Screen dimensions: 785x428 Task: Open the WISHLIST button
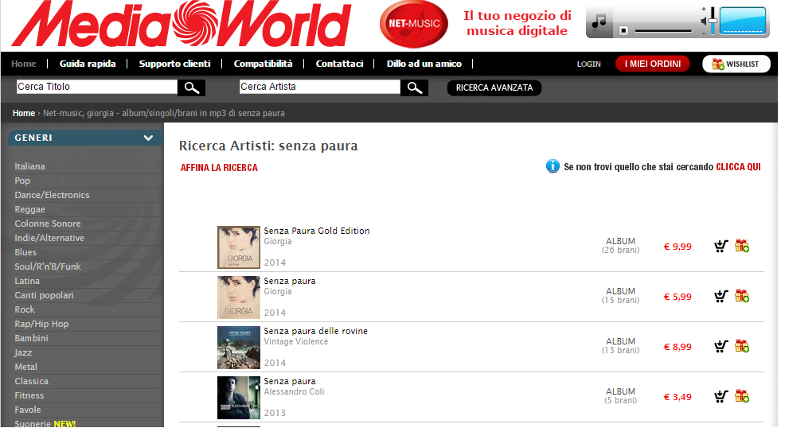[736, 64]
